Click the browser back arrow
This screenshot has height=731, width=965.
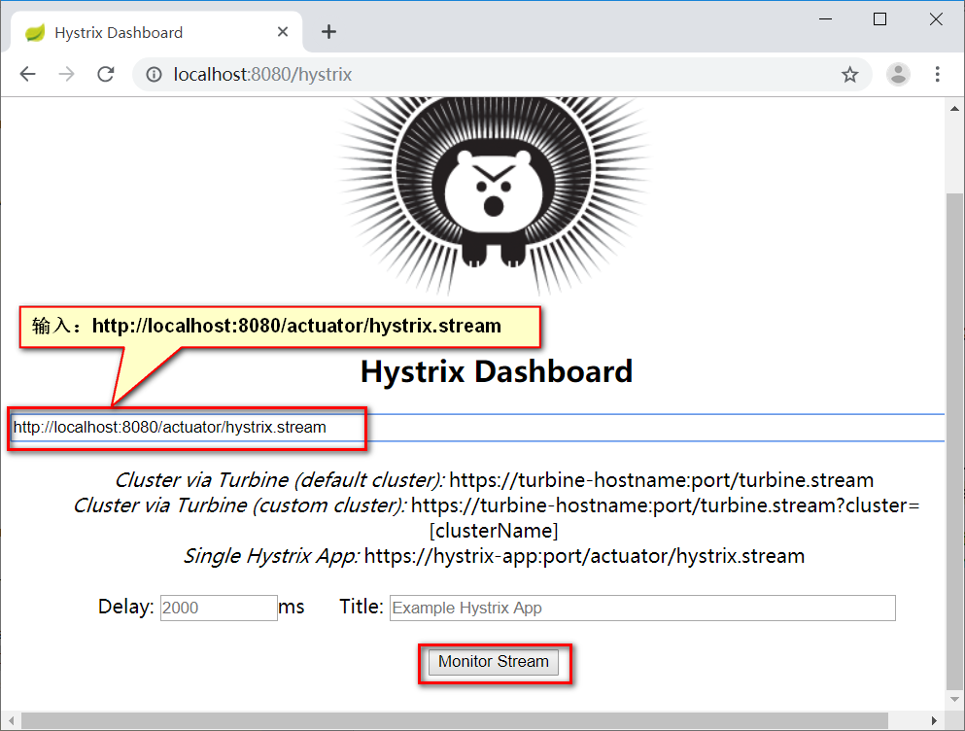pyautogui.click(x=27, y=75)
